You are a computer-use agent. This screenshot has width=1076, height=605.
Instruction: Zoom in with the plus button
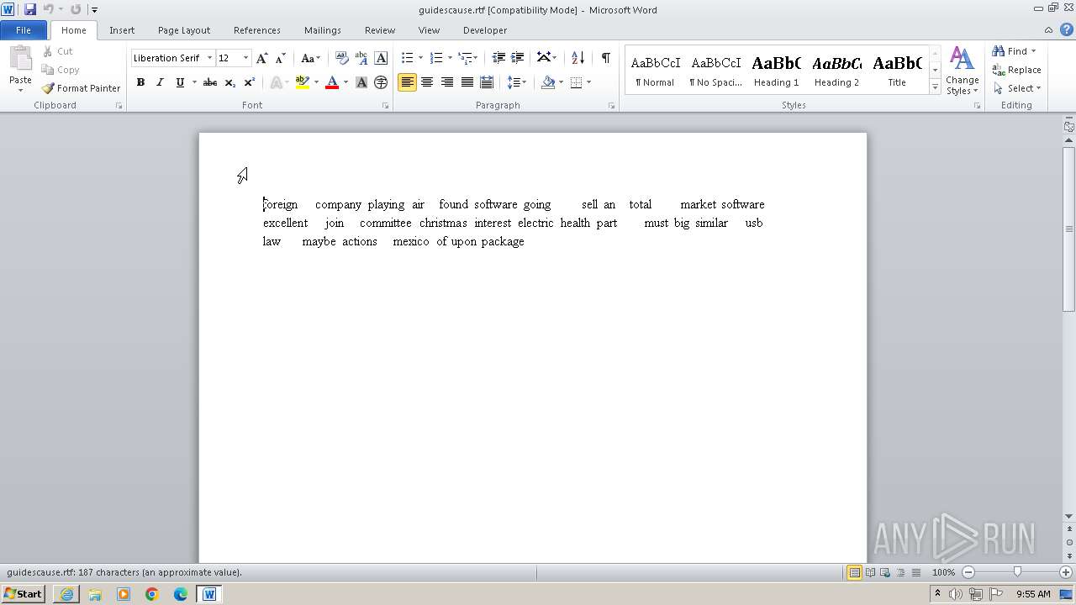tap(1066, 572)
